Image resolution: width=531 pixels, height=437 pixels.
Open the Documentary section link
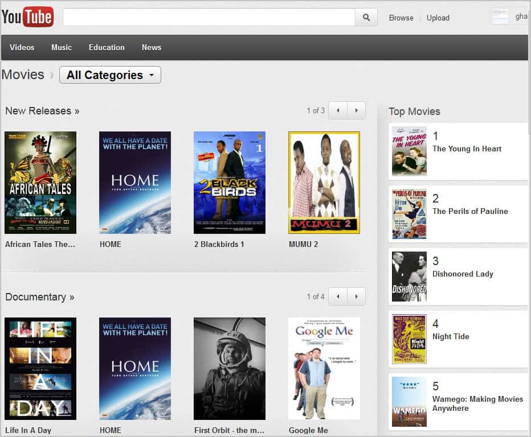(x=40, y=297)
